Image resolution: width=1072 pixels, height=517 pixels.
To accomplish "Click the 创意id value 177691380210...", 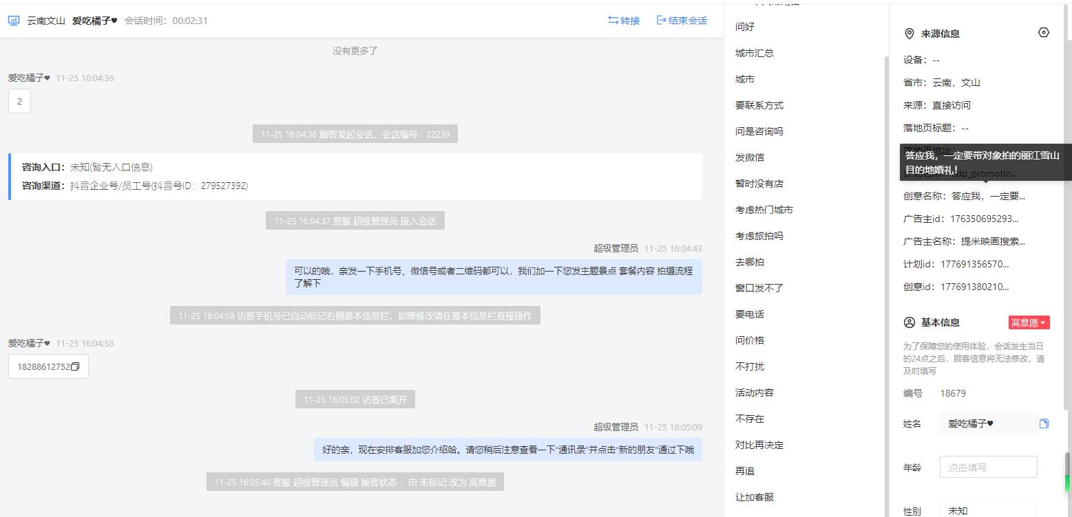I will [x=974, y=287].
